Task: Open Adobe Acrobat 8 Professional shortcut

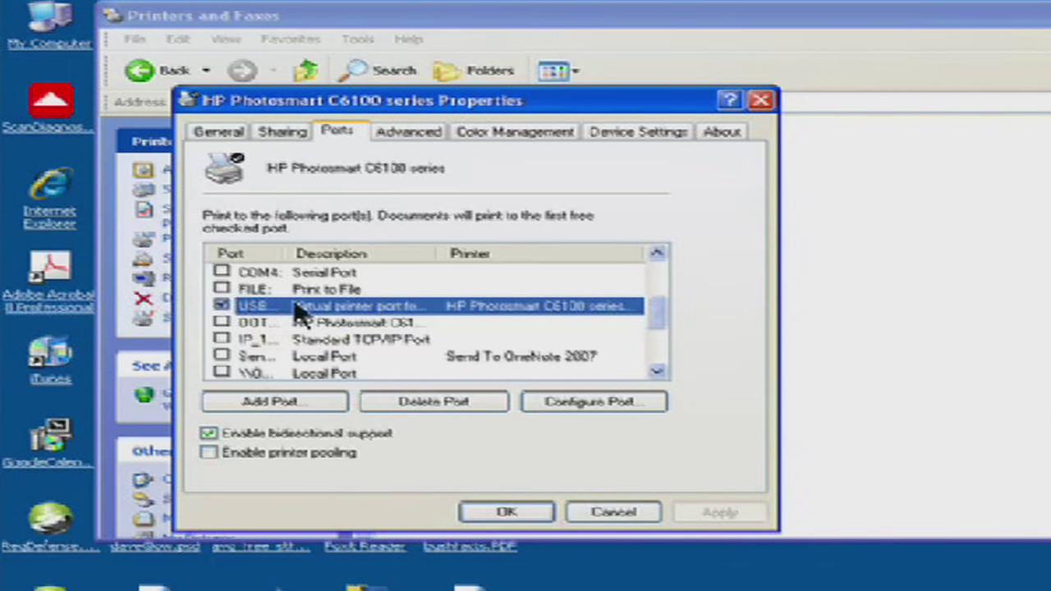Action: (x=49, y=282)
